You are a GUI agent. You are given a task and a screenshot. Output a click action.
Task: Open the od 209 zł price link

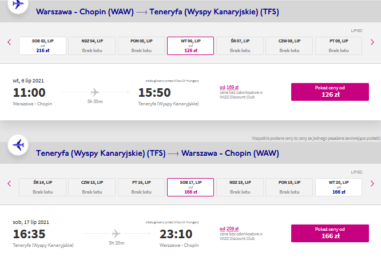(x=229, y=229)
